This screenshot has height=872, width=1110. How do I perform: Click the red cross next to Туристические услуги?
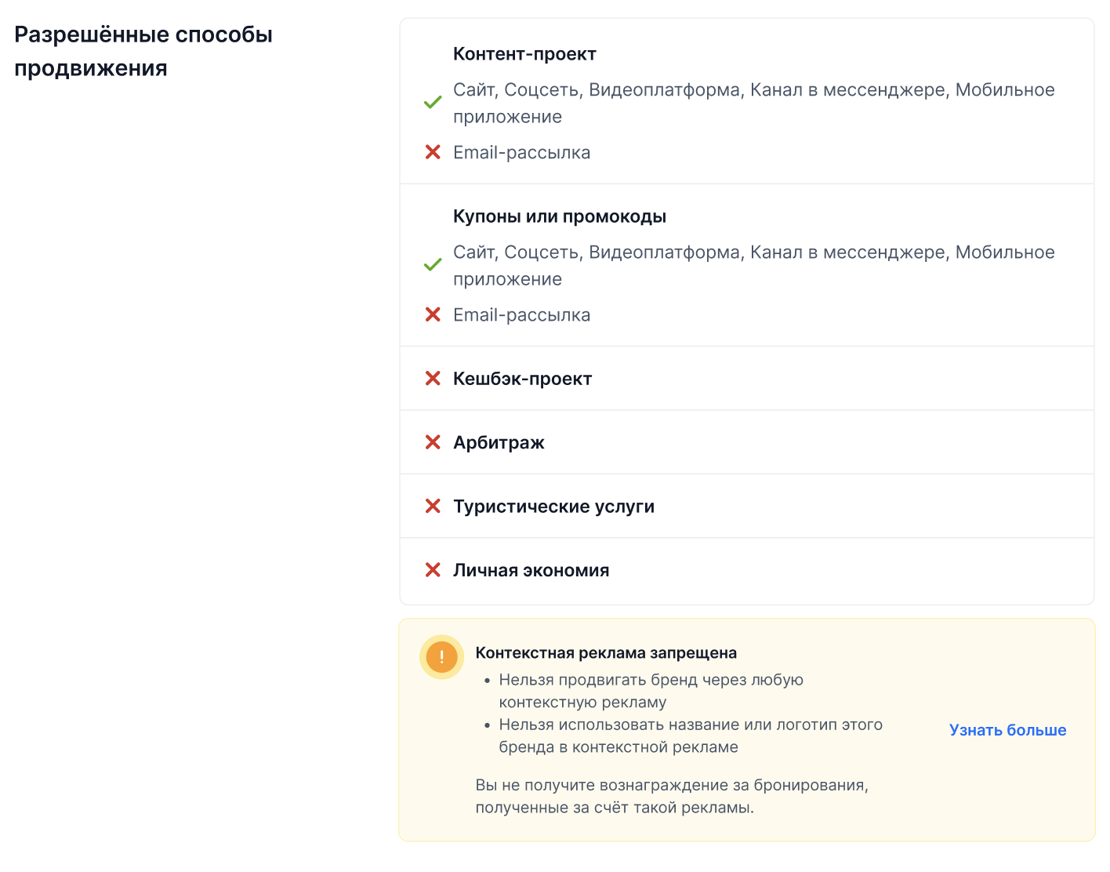[x=433, y=507]
